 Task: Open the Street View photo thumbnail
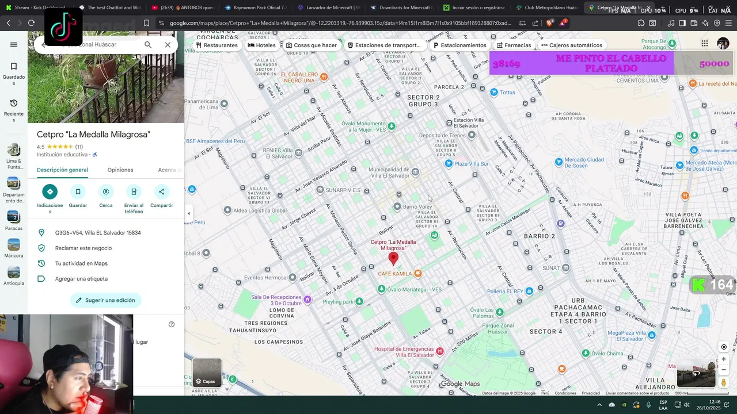pyautogui.click(x=696, y=373)
